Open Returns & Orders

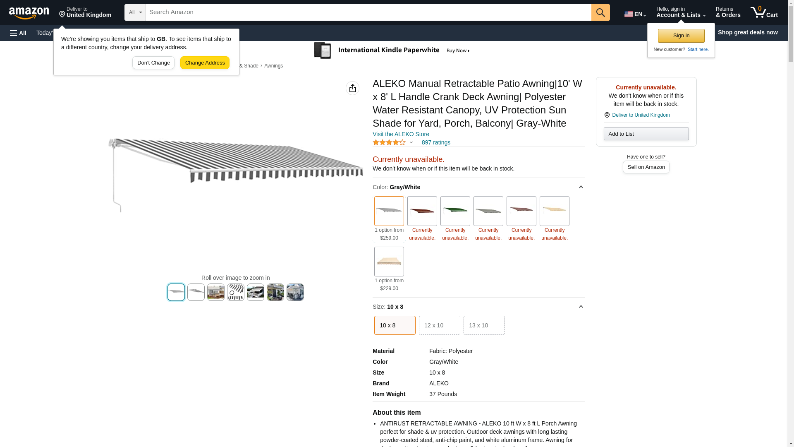728,12
